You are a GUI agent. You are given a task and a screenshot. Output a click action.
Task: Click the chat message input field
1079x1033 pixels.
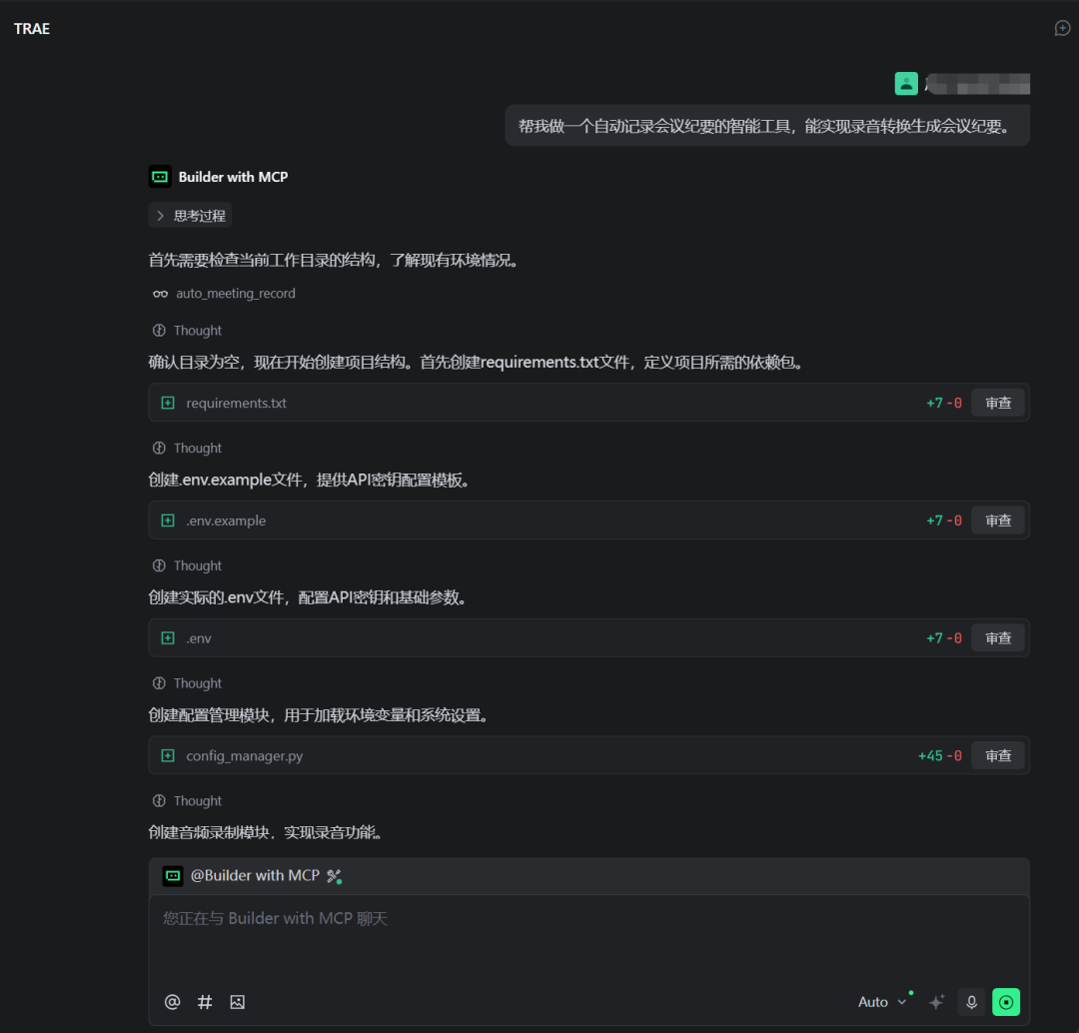pyautogui.click(x=588, y=939)
